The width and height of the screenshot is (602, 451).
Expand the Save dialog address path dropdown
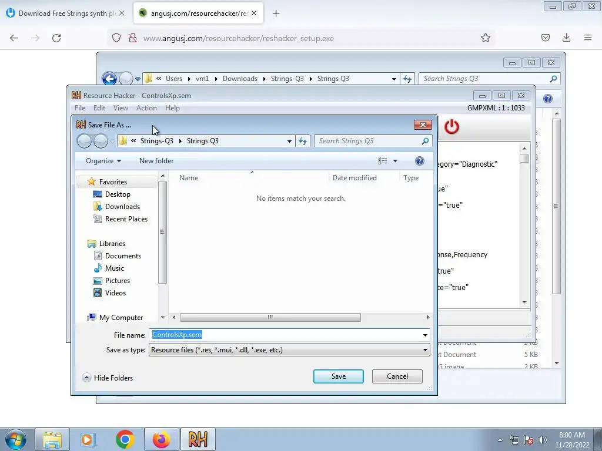[x=289, y=141]
